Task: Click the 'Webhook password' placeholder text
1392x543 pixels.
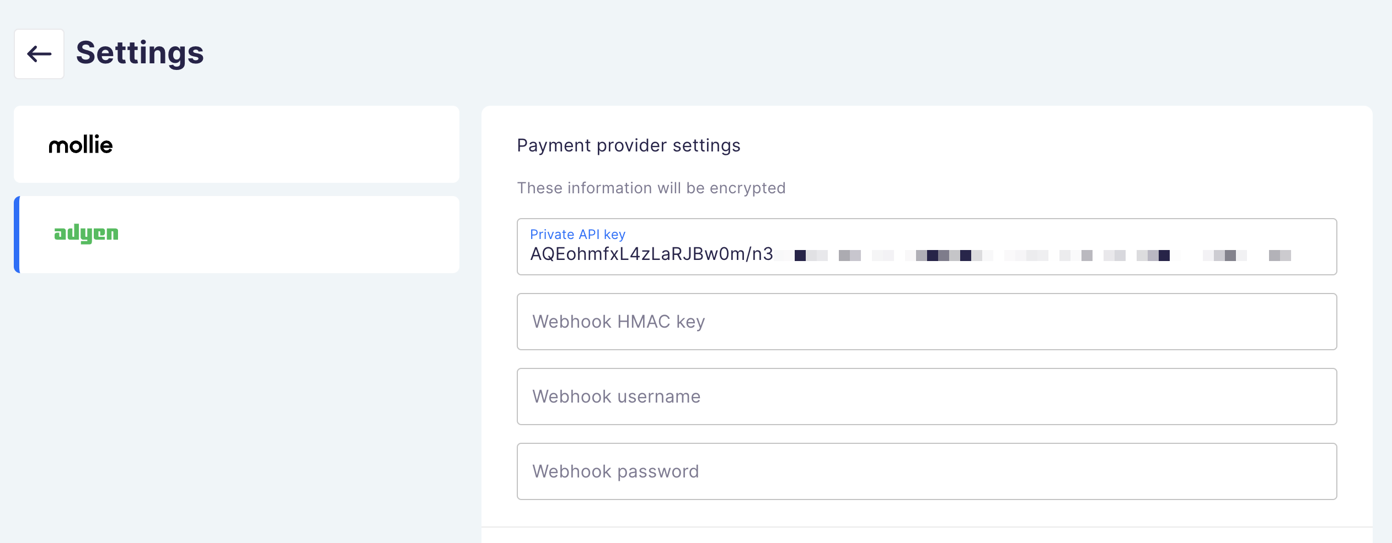Action: click(615, 471)
